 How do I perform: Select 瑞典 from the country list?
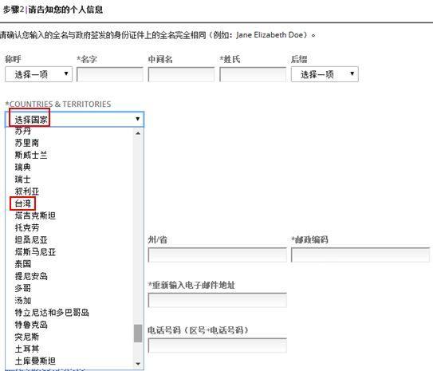(22, 167)
